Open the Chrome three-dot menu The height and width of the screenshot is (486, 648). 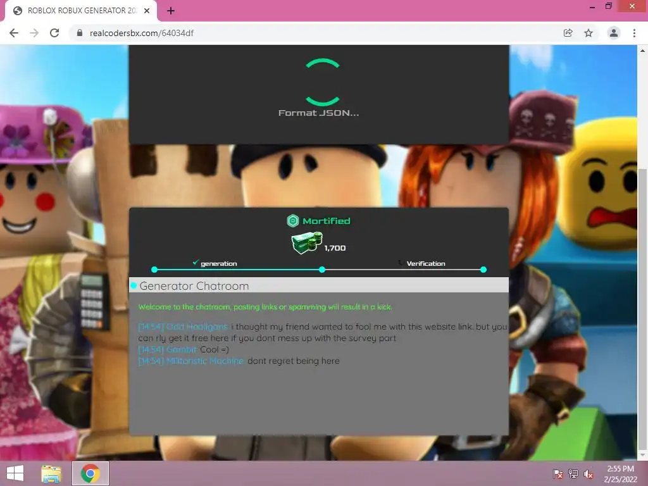[634, 33]
